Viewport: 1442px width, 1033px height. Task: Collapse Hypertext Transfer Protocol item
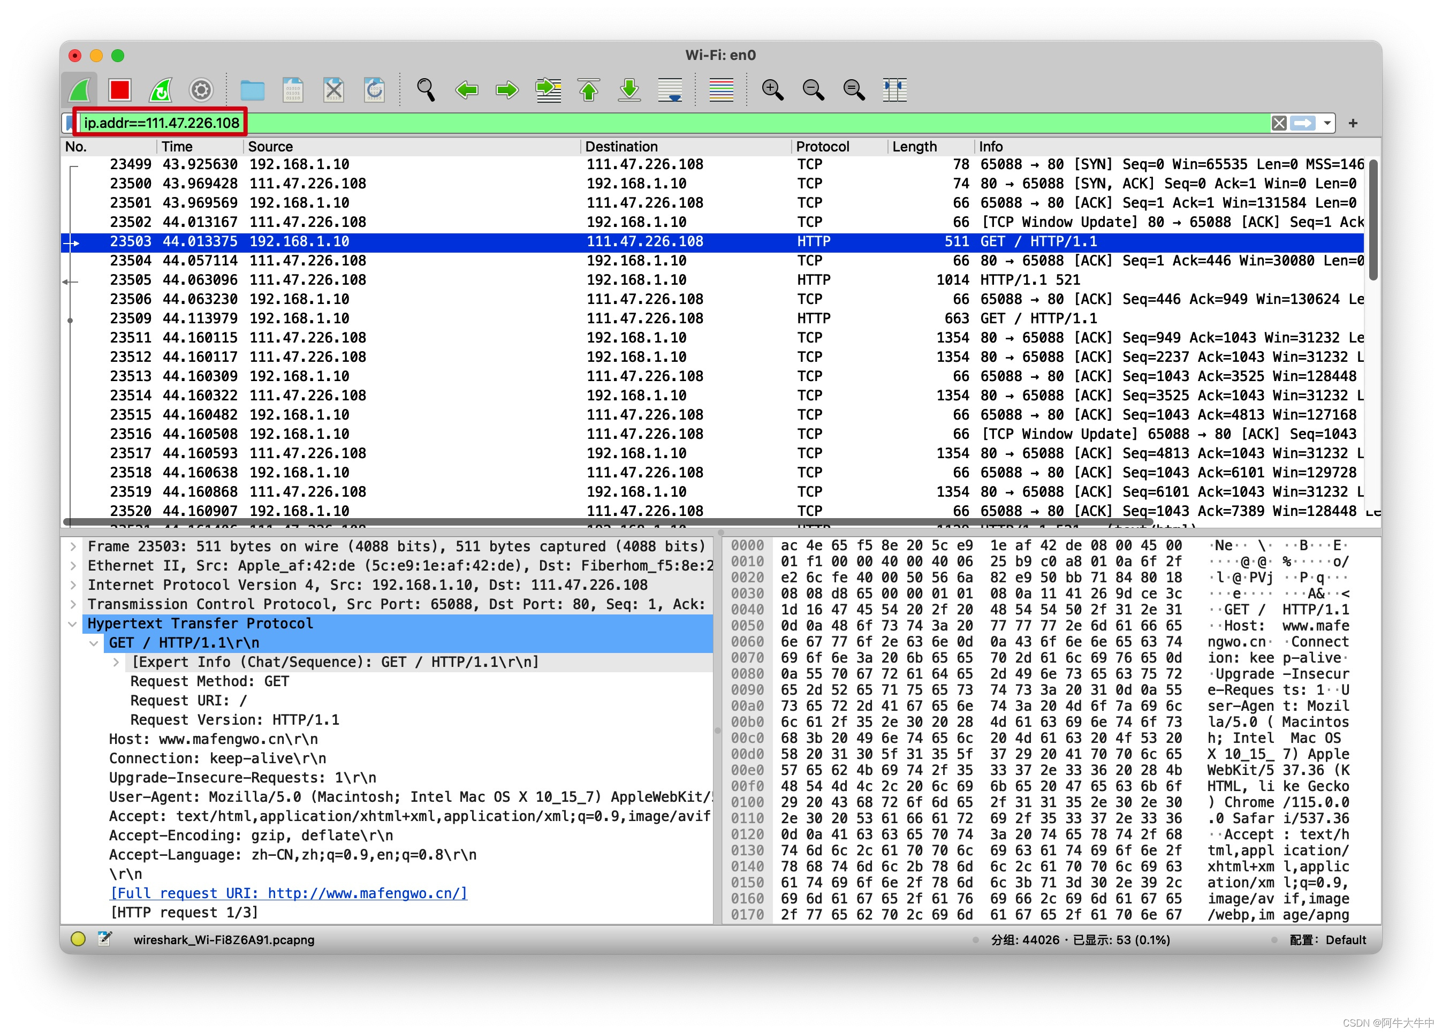coord(73,624)
